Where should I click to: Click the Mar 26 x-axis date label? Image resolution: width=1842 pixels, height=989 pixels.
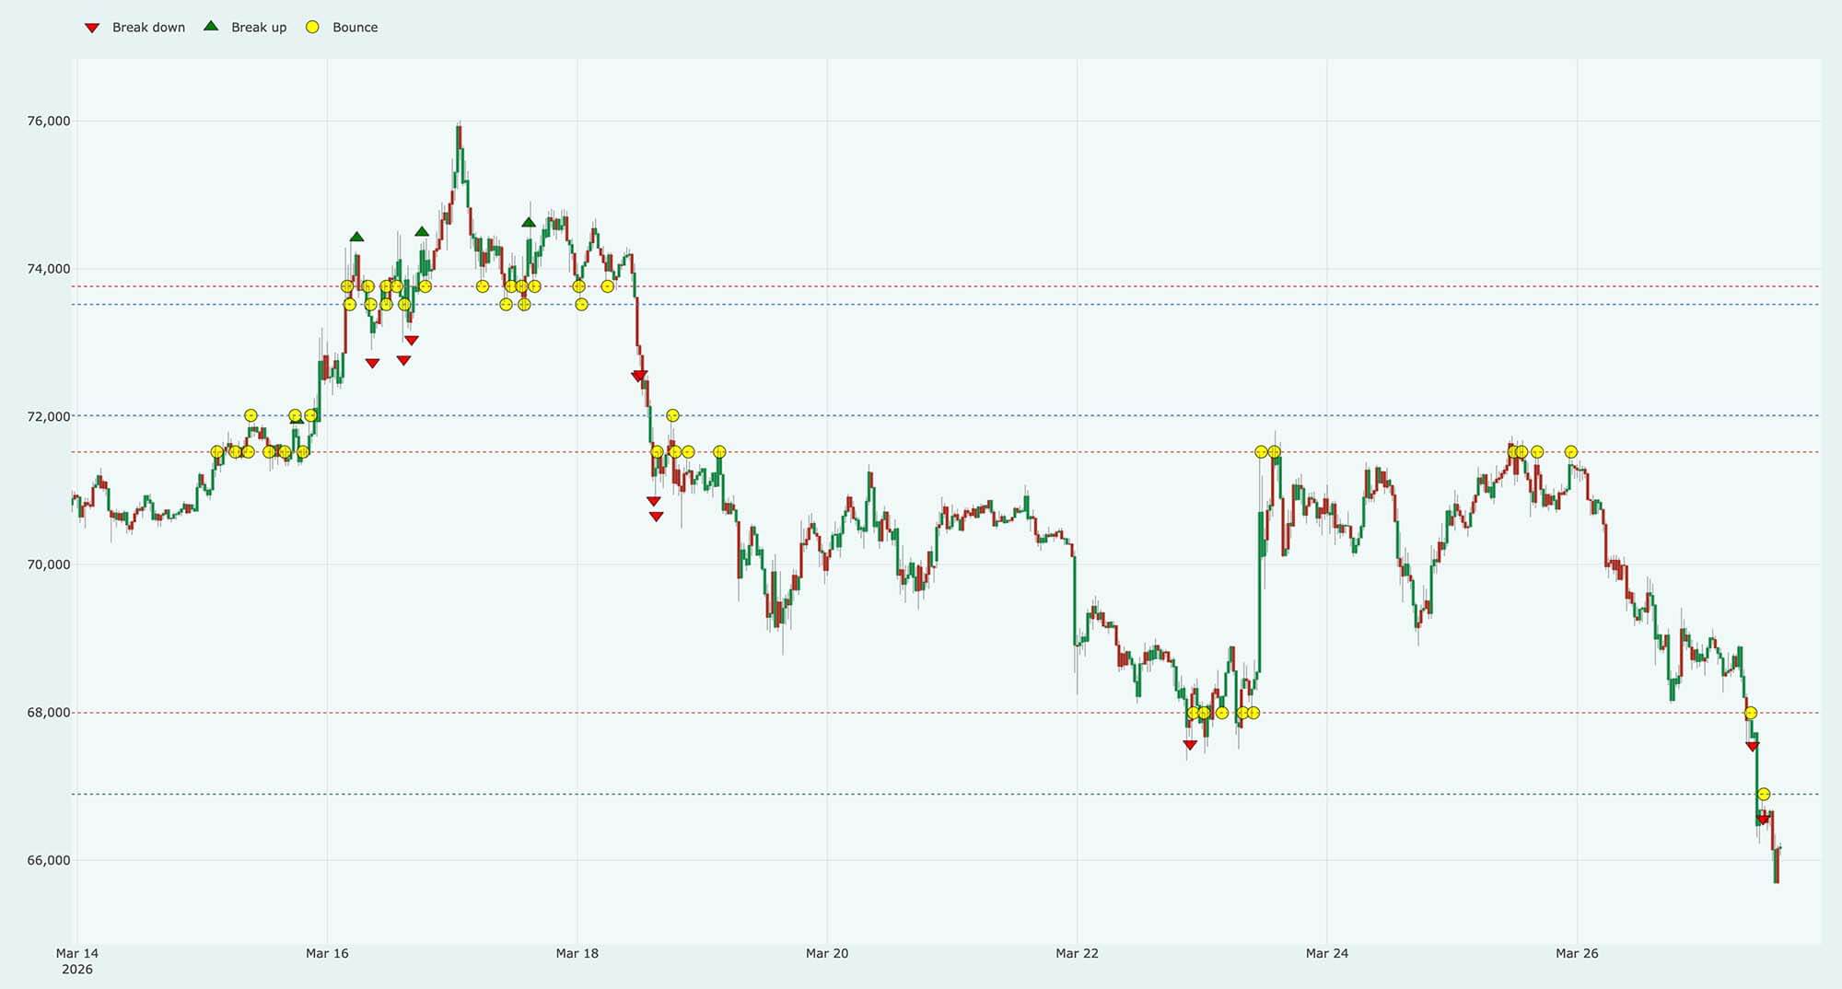1576,953
